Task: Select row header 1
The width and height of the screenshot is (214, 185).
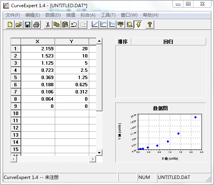Action: click(x=16, y=49)
